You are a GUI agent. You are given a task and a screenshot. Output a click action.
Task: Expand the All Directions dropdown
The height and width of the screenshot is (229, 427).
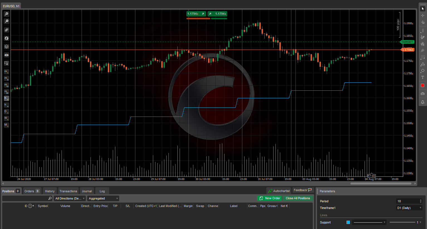point(70,198)
